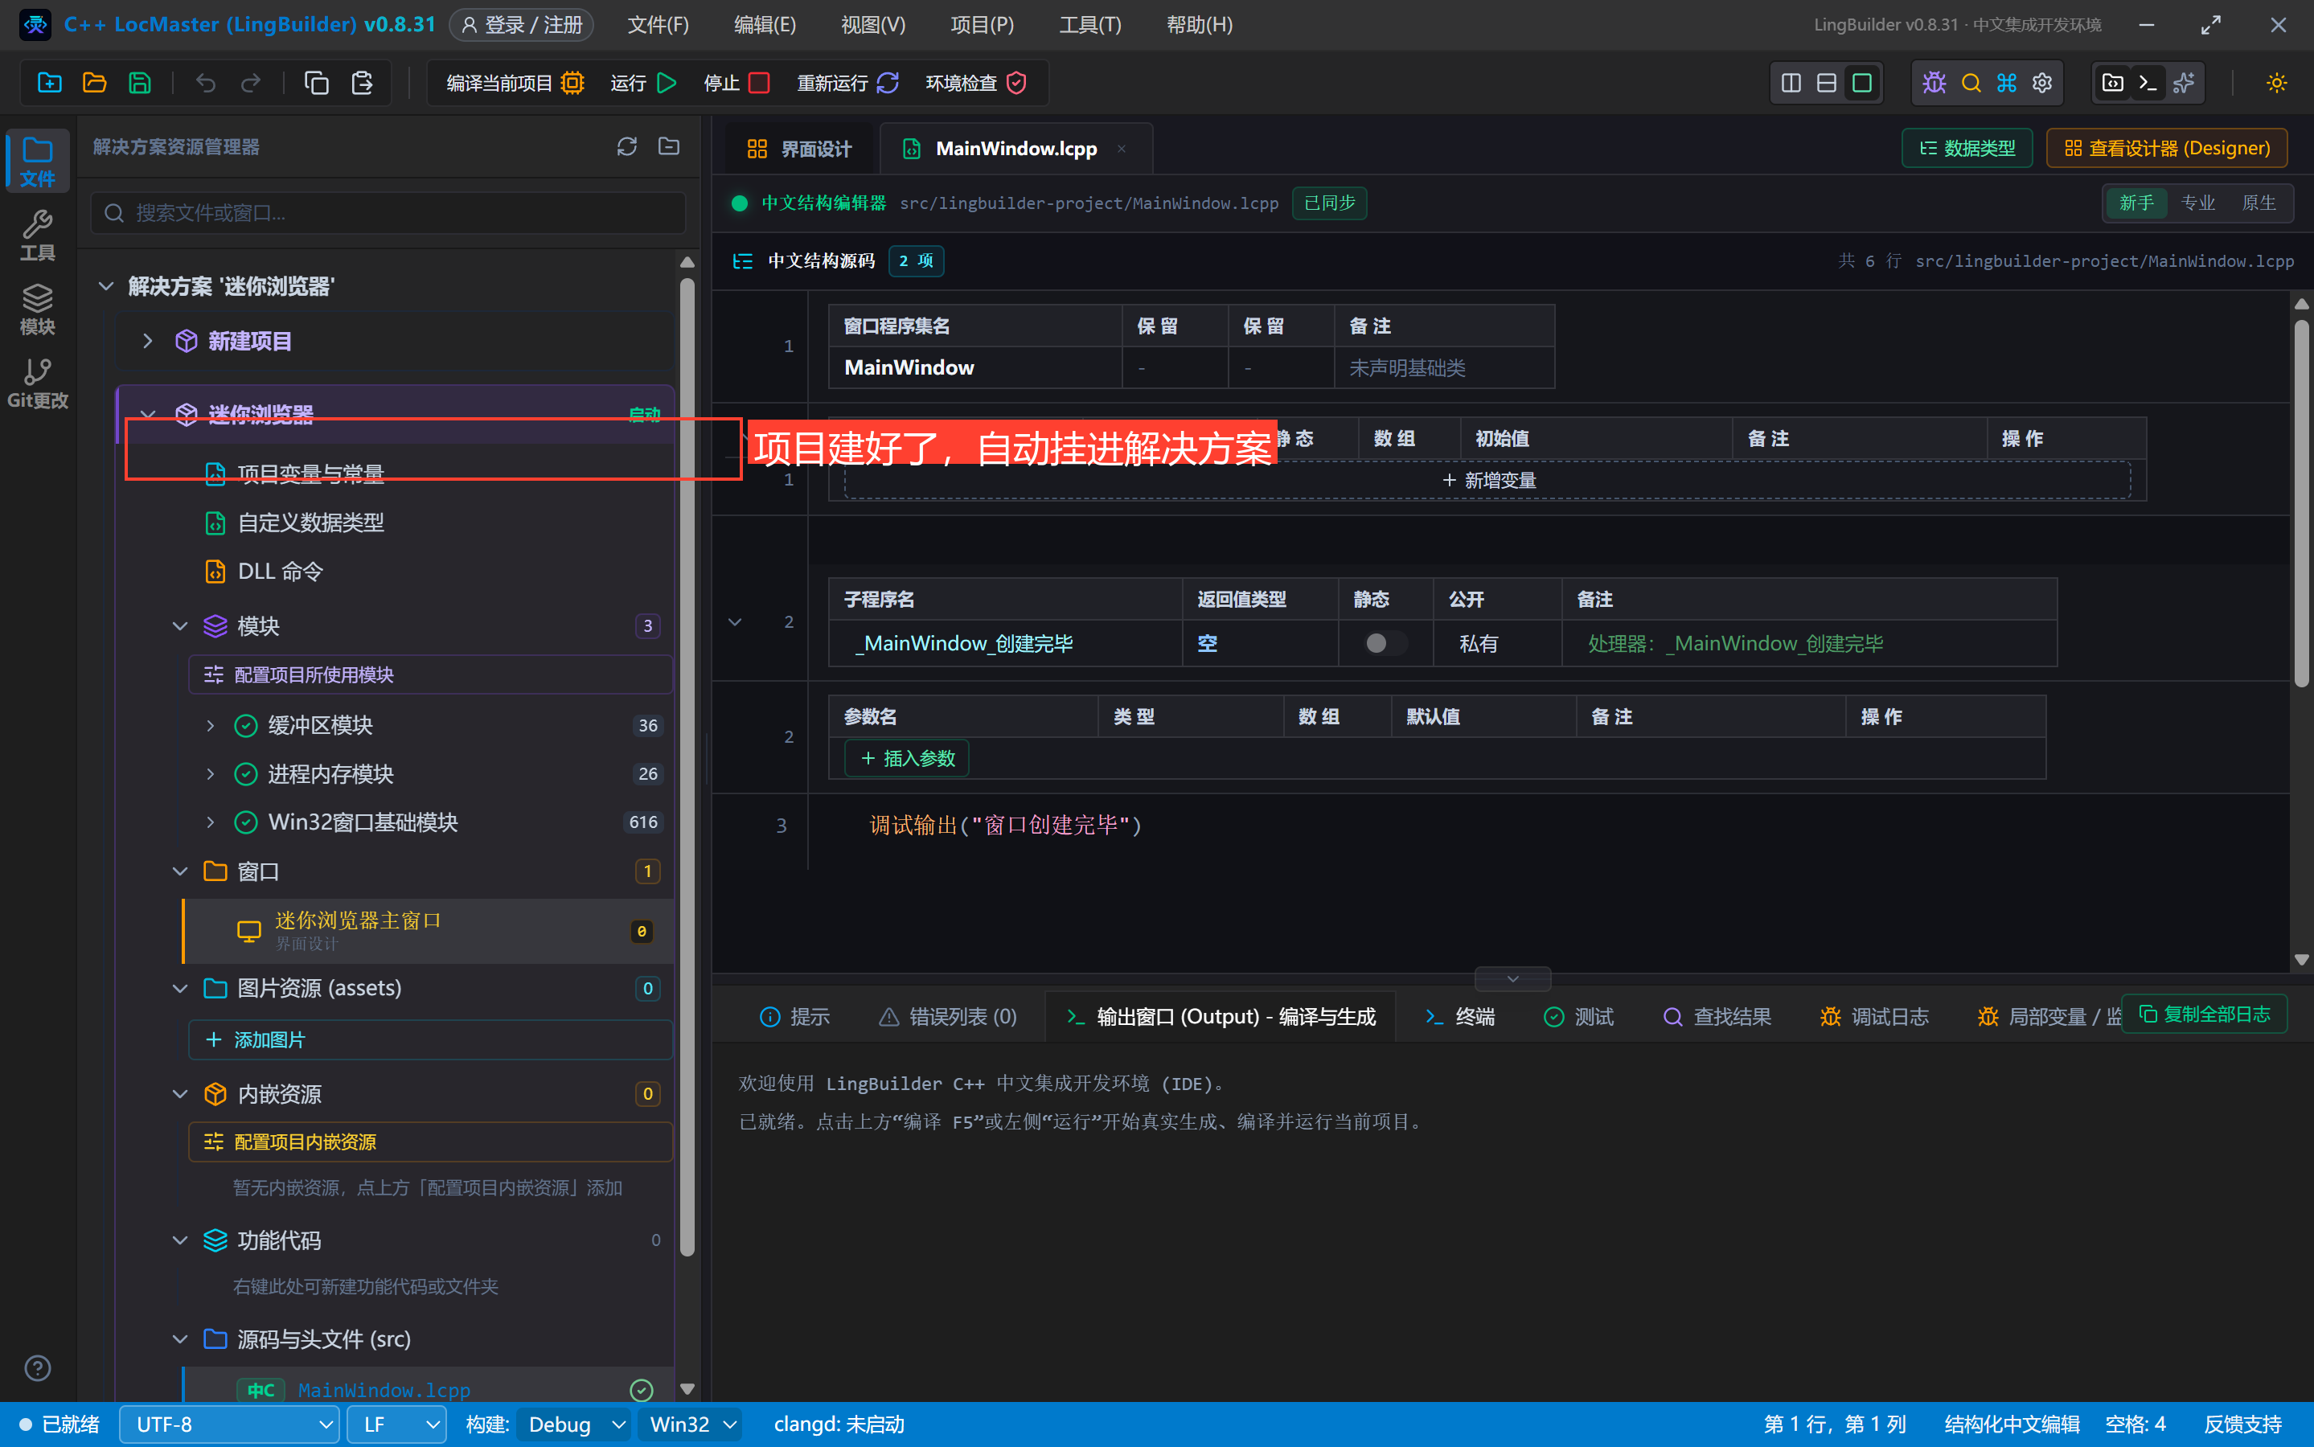The height and width of the screenshot is (1447, 2314).
Task: Open the Modules sidebar panel
Action: 37,309
